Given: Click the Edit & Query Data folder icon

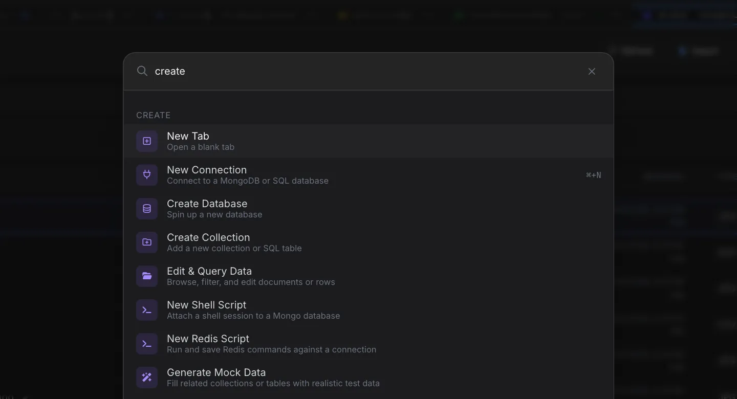Looking at the screenshot, I should pyautogui.click(x=147, y=276).
